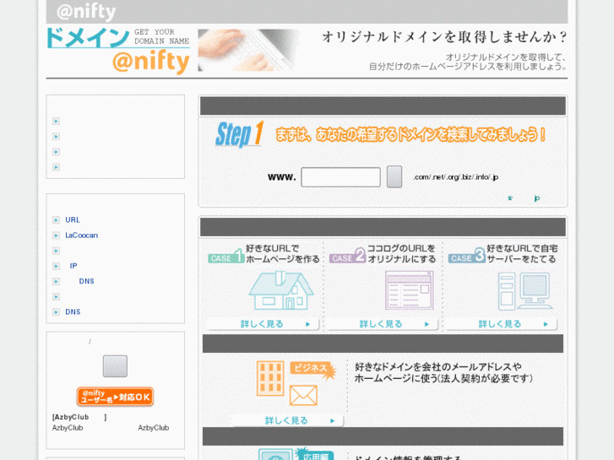This screenshot has height=460, width=614.
Task: Click the ドメイン @nifty domain logo
Action: (x=118, y=50)
